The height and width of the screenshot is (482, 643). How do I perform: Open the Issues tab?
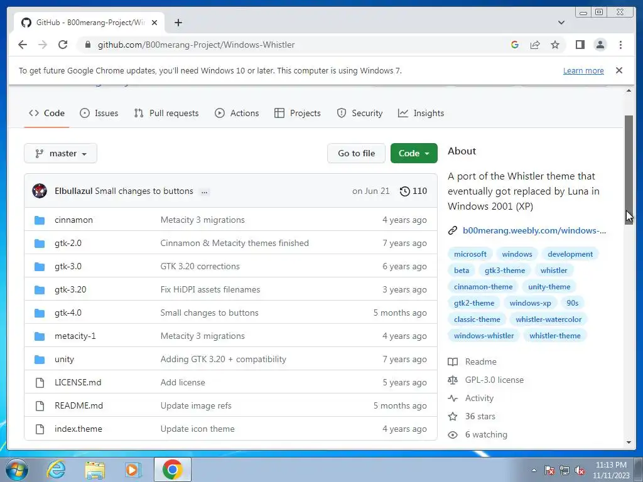click(x=99, y=113)
